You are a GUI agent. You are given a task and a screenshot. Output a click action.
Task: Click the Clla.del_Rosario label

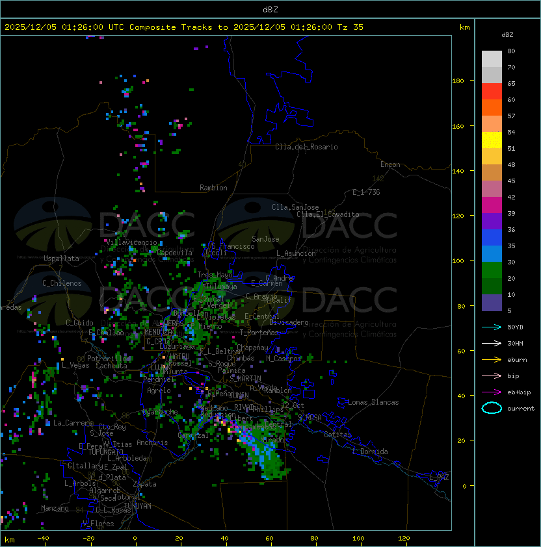306,147
